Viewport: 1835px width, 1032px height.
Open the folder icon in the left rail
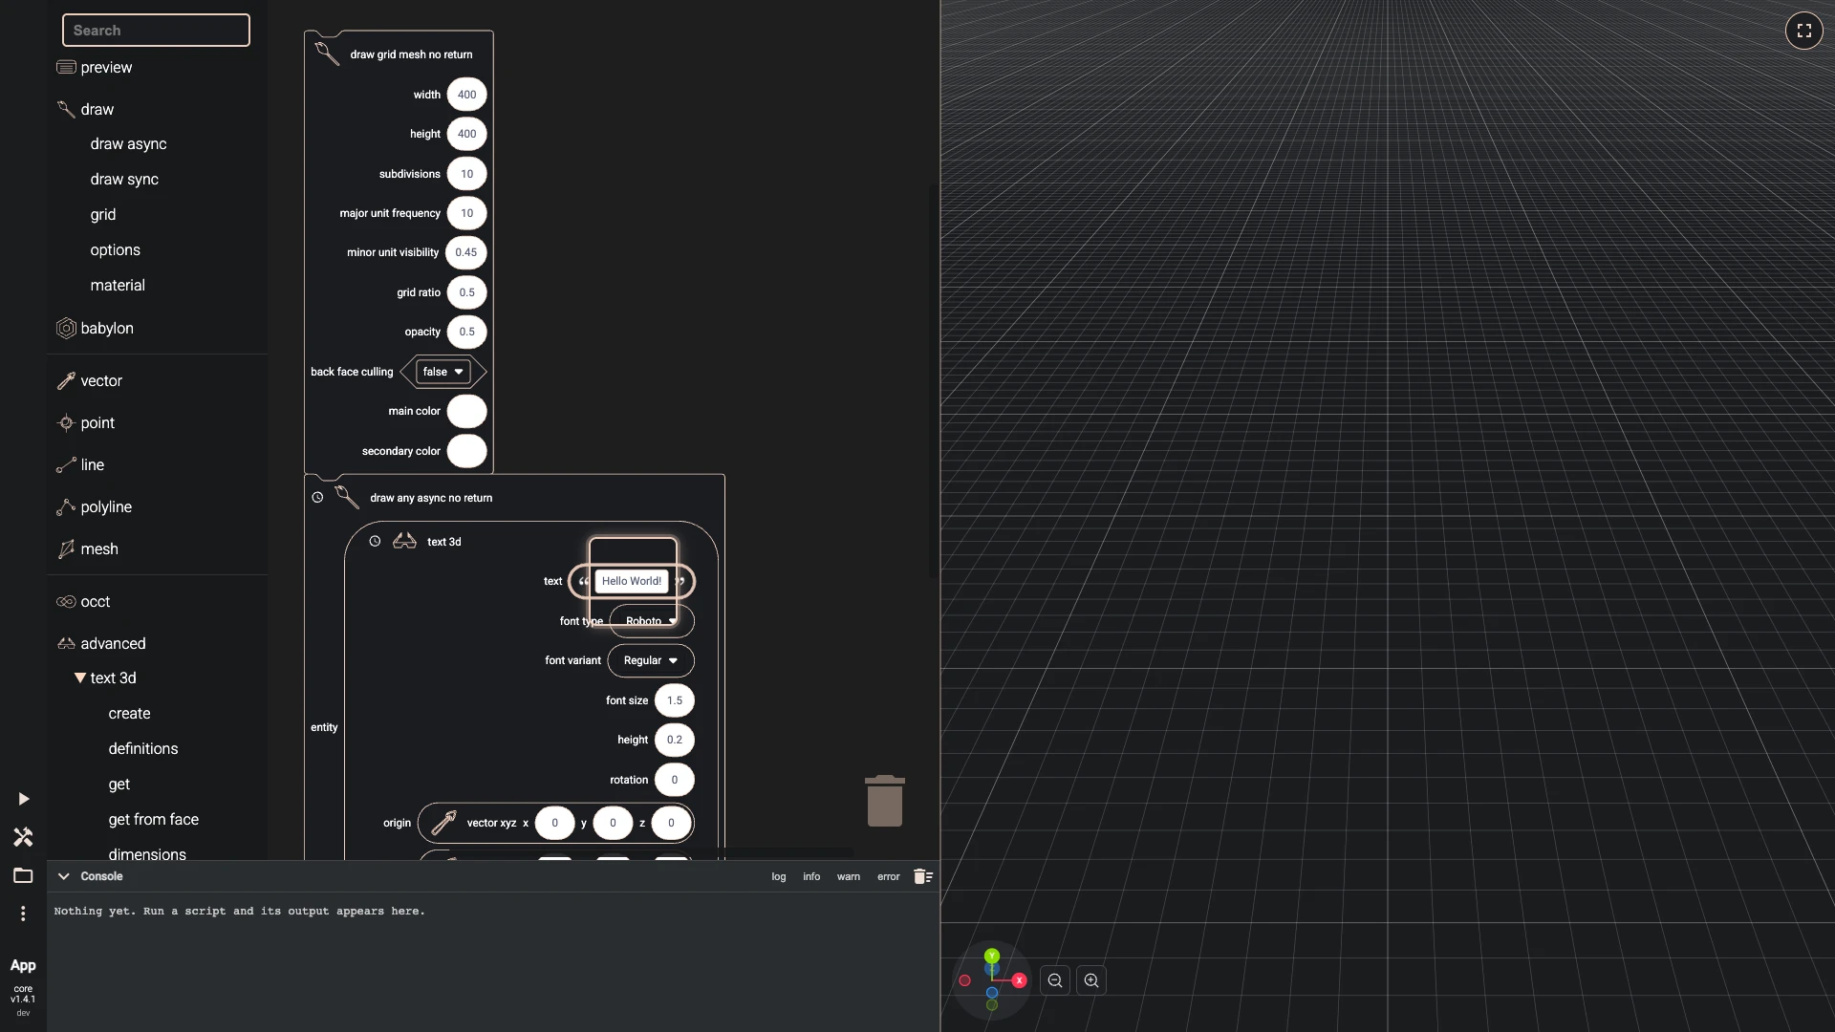(x=23, y=875)
